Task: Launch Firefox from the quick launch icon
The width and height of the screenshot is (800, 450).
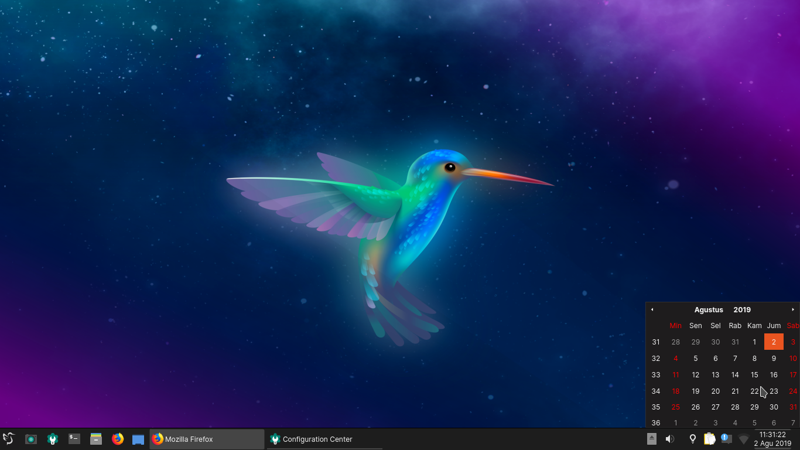Action: (118, 439)
